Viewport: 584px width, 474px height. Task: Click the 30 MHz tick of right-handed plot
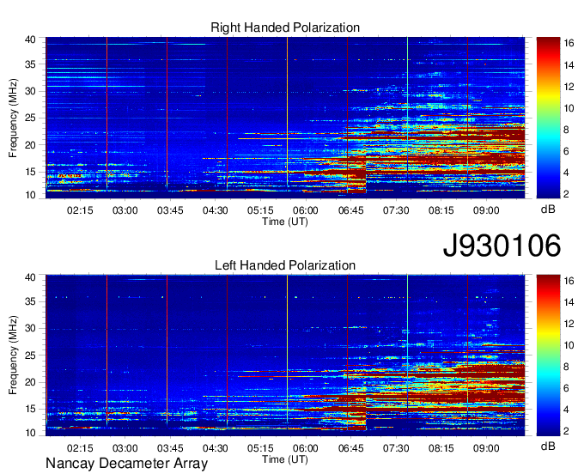pos(30,91)
